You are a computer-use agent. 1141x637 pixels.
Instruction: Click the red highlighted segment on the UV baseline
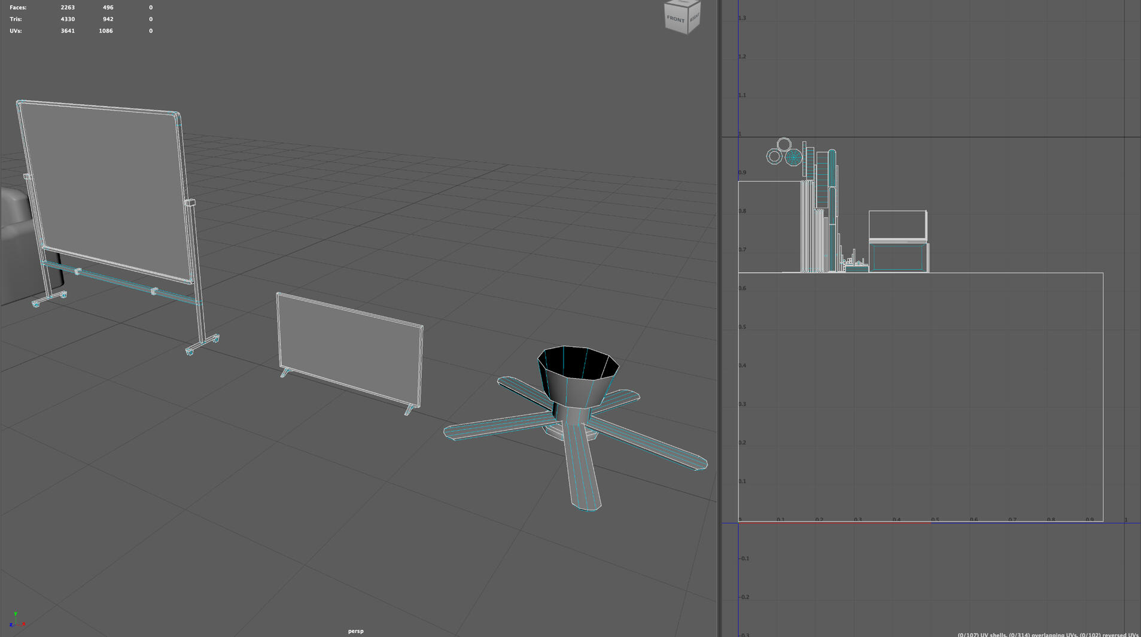click(835, 522)
